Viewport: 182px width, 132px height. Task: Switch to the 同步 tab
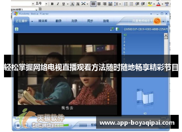point(90,21)
